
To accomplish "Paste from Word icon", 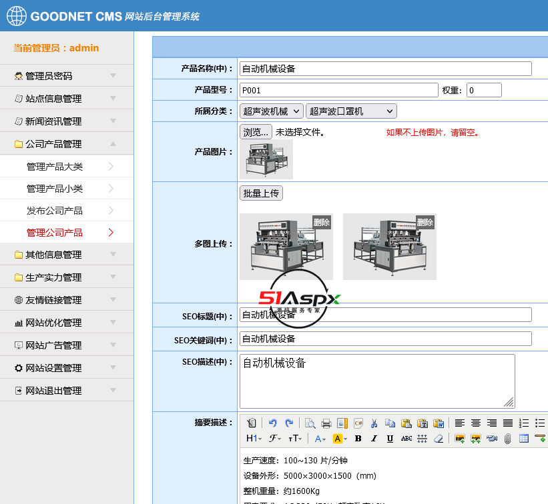I will point(439,423).
